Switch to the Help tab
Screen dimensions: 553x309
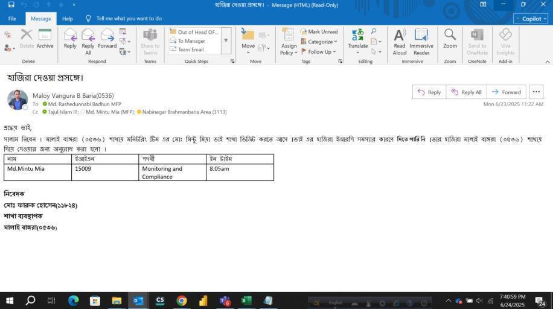67,19
